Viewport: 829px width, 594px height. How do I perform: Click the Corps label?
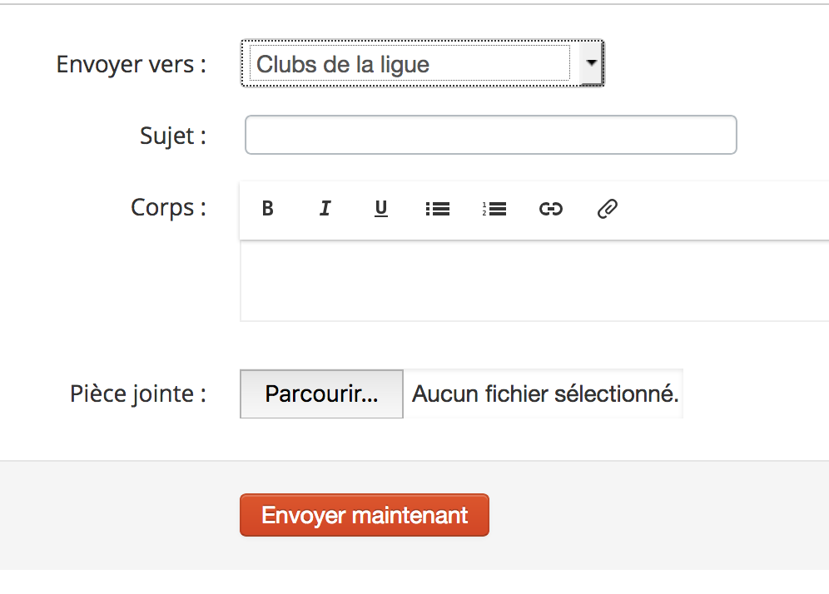pyautogui.click(x=168, y=207)
